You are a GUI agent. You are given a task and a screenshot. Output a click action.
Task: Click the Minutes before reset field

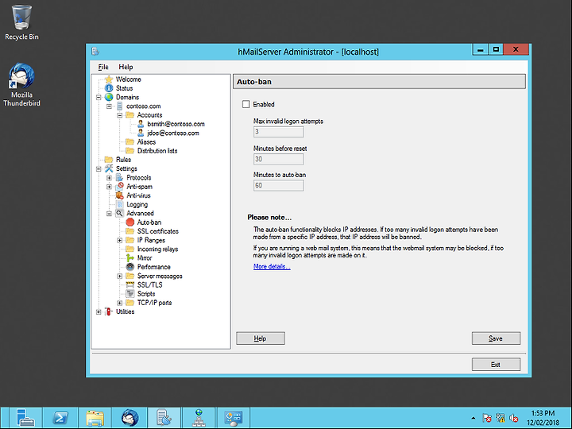click(x=279, y=159)
